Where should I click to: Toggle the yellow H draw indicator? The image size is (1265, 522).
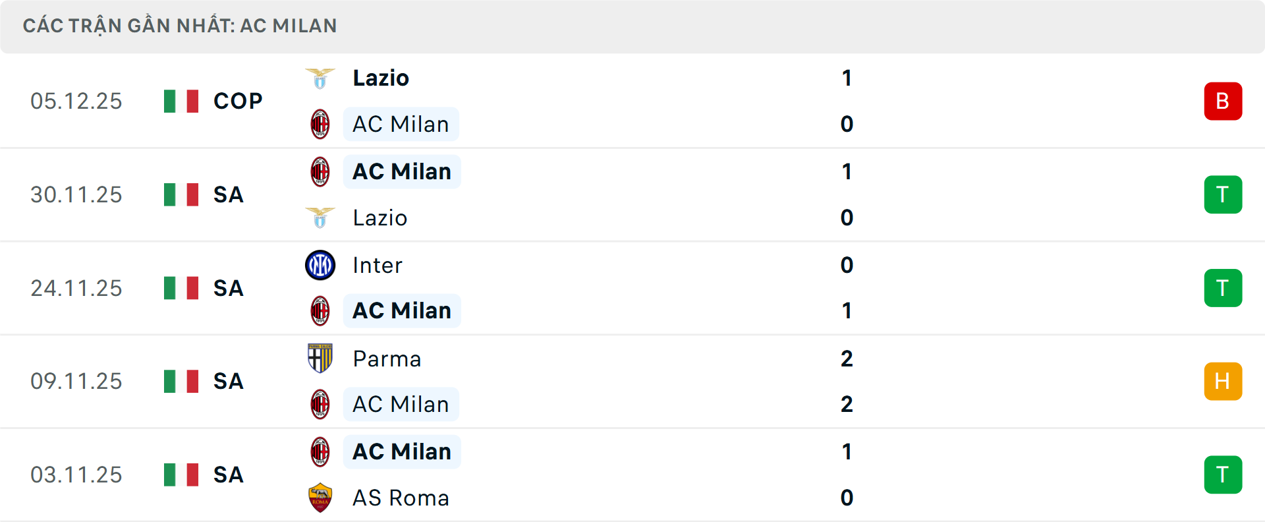(x=1223, y=381)
